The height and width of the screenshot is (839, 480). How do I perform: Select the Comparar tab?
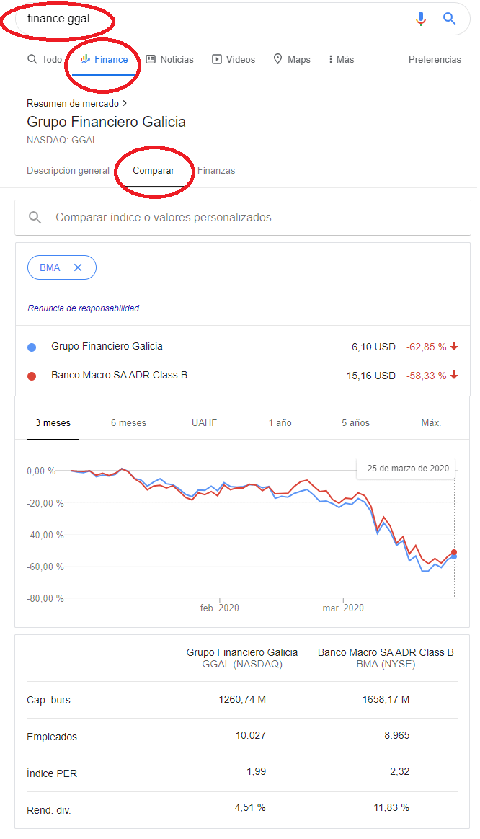click(x=154, y=170)
